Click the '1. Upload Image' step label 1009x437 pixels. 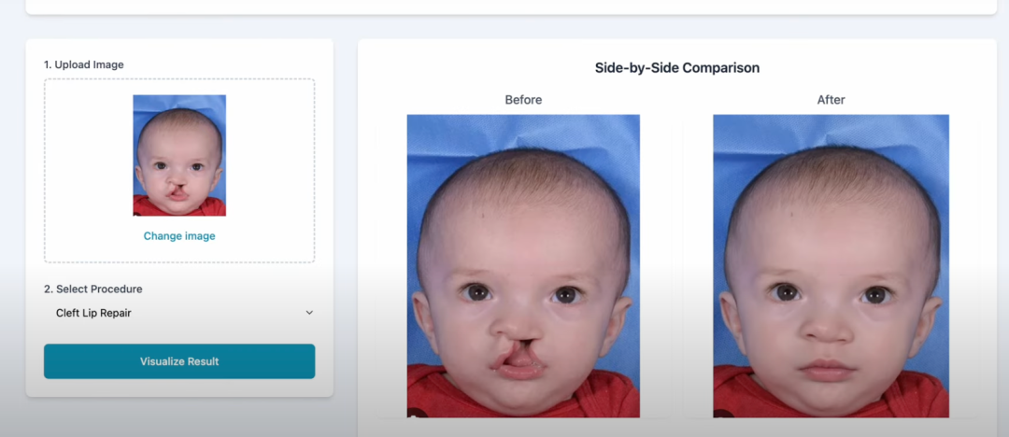(84, 64)
